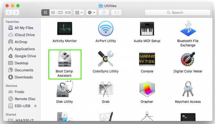Open AirPort Utility app icon
The image size is (215, 124).
tap(106, 29)
